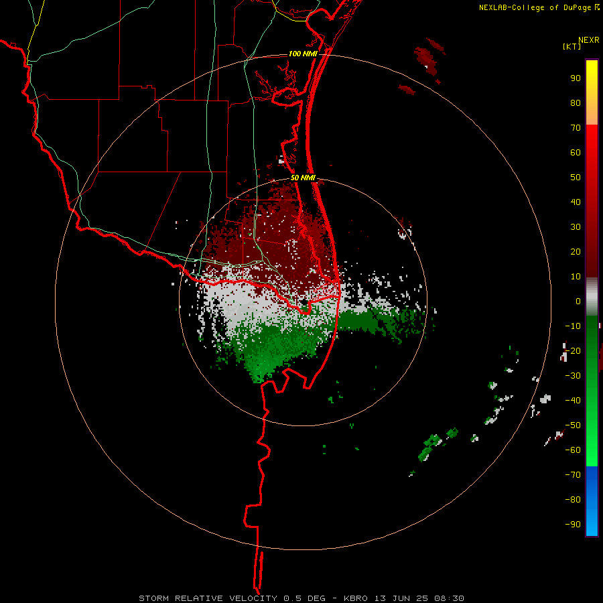
Task: Click the positive 70 scale value
Action: (576, 128)
